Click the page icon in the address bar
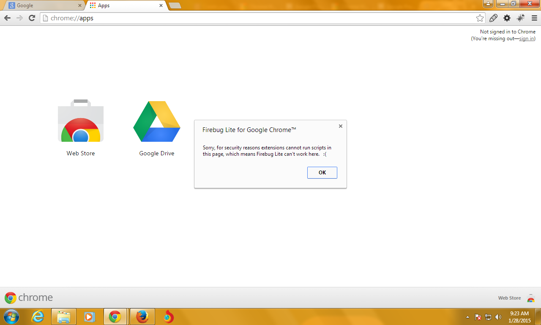Viewport: 541px width, 325px height. click(x=46, y=18)
